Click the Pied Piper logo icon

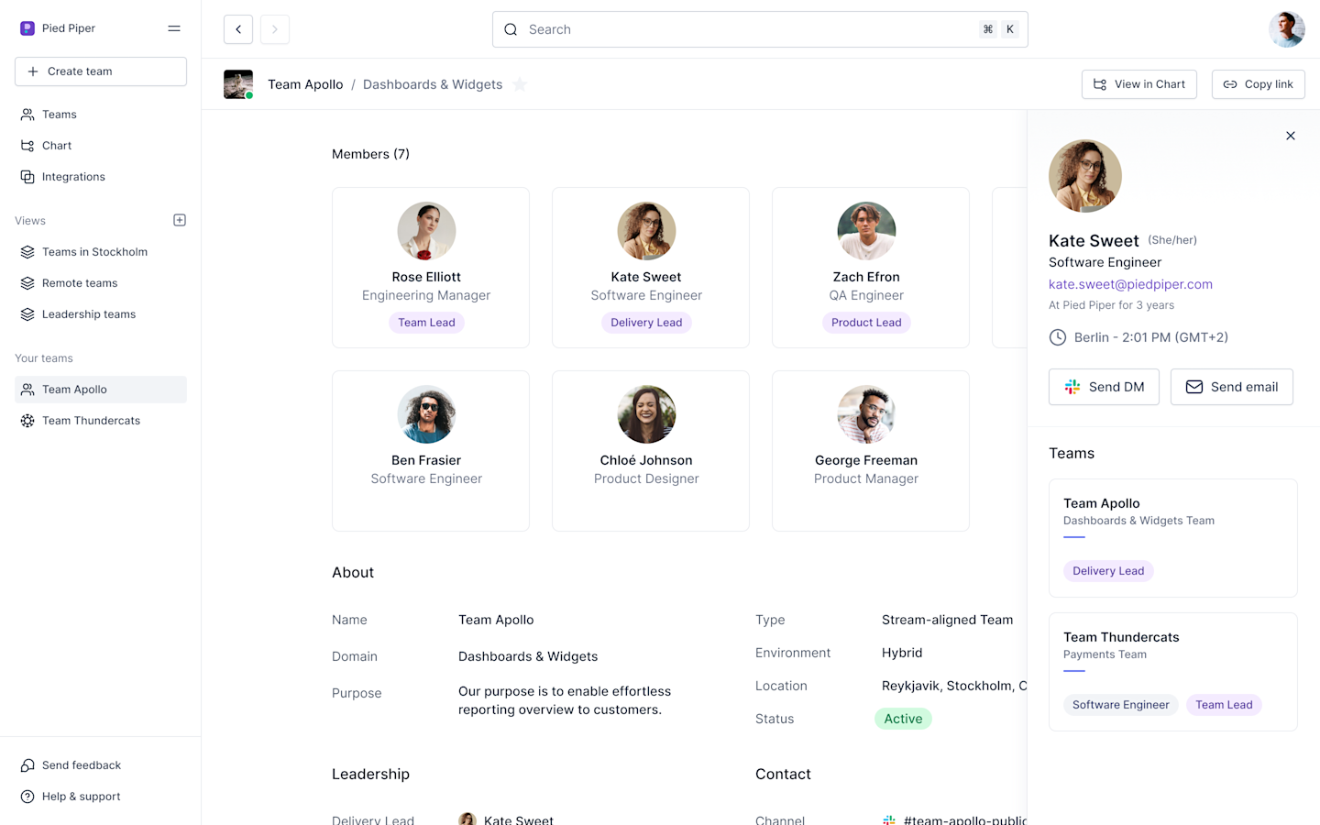tap(27, 28)
